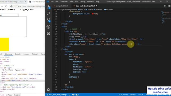Click line number 31 in editor gutter
This screenshot has width=171, height=96.
tap(56, 44)
